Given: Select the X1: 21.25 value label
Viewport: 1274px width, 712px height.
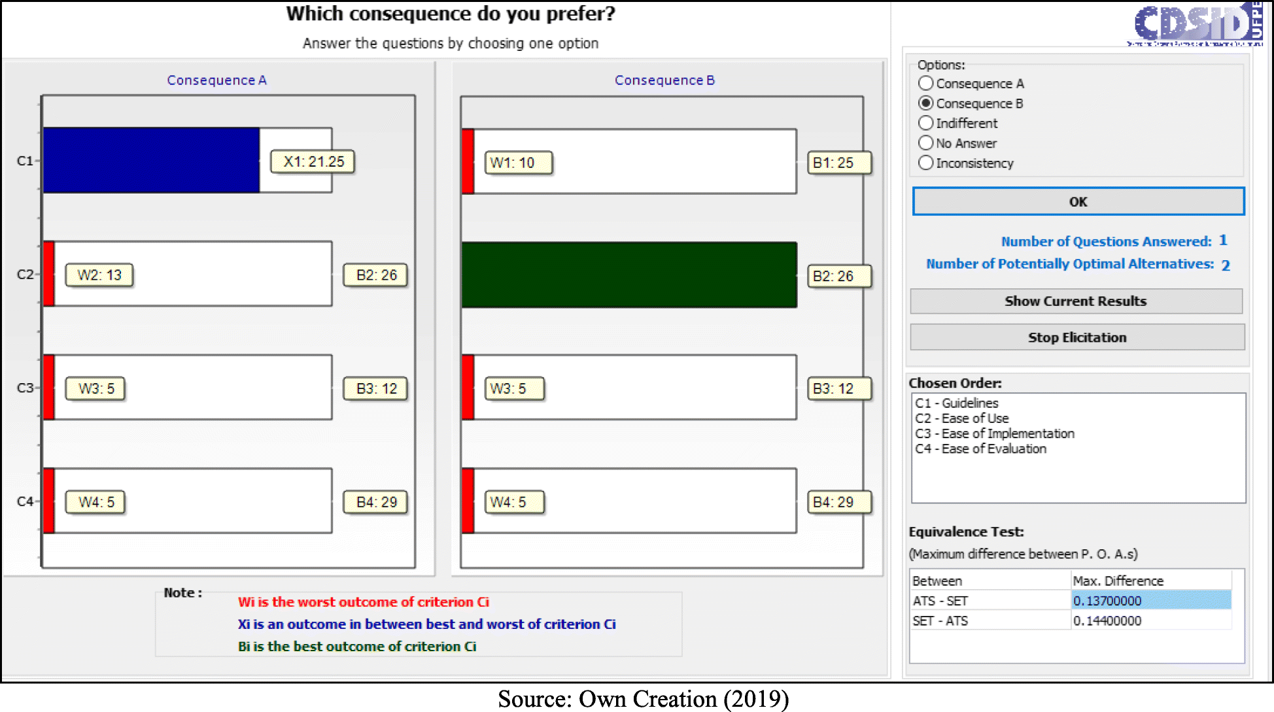Looking at the screenshot, I should (x=313, y=161).
